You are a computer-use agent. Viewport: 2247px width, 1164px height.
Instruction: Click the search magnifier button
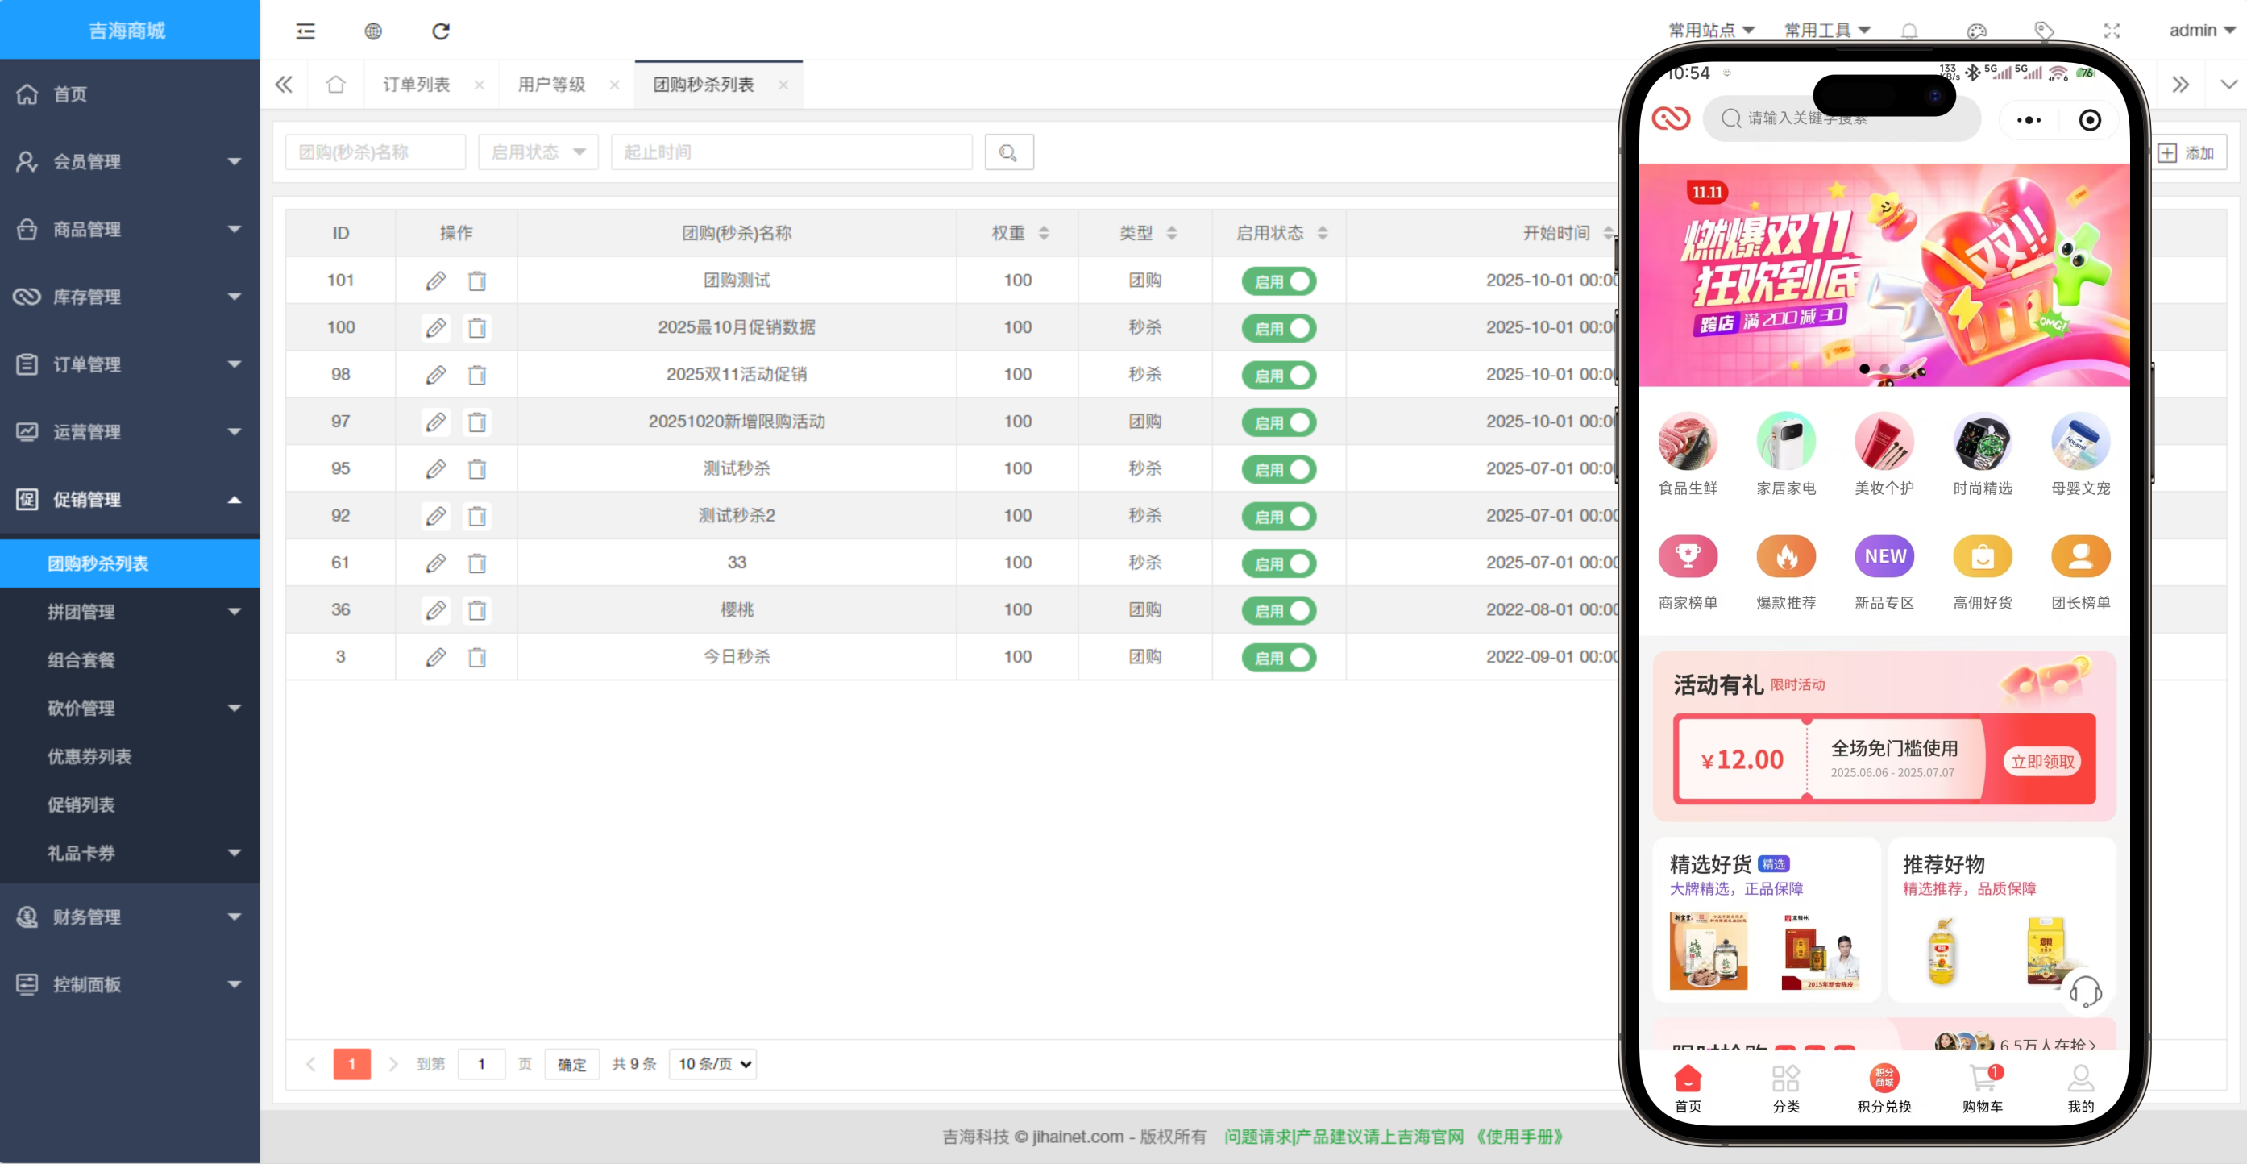click(x=1008, y=152)
